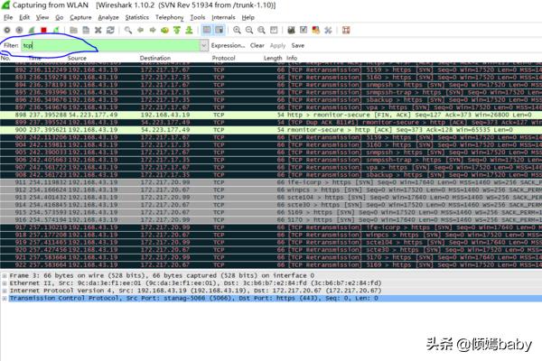Screen dimensions: 542x361
Task: Expand the Frame 3 detail row
Action: (5, 275)
